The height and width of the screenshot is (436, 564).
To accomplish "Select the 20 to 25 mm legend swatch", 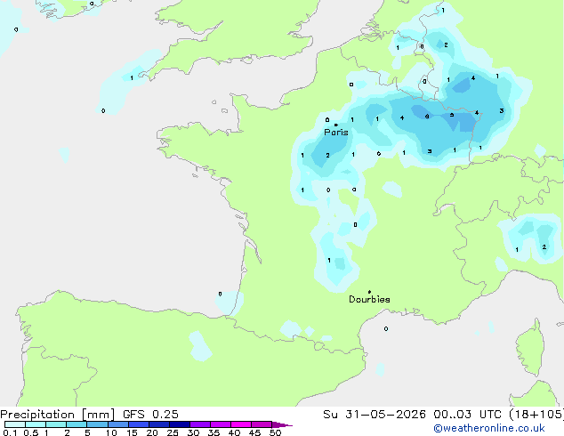I will pos(158,424).
